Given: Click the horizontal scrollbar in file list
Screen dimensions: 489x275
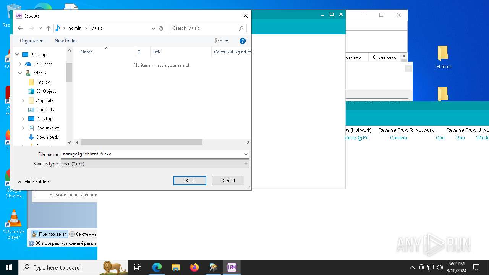Looking at the screenshot, I should click(141, 142).
